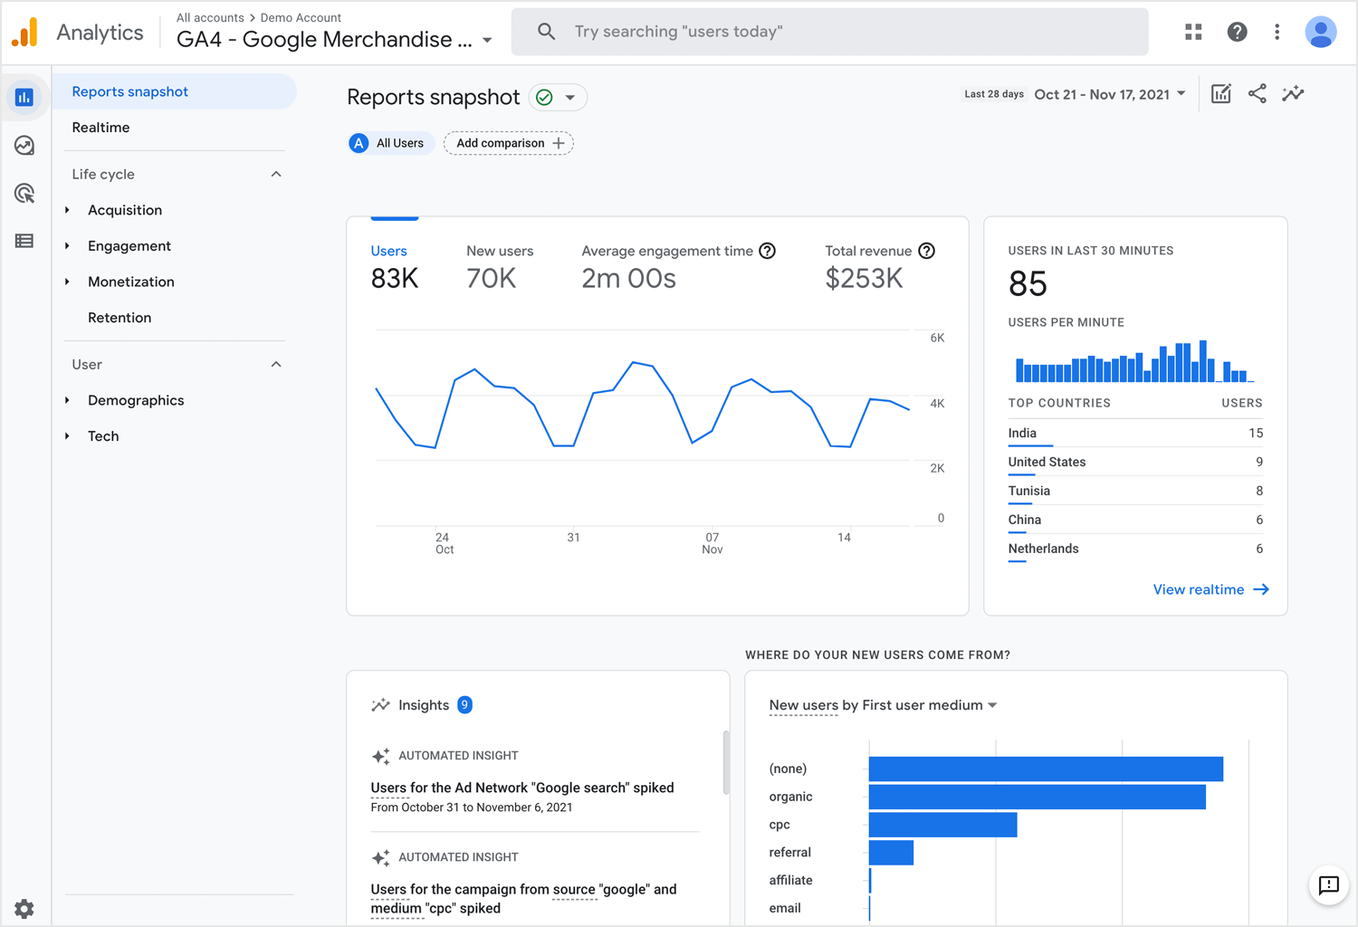Open the Explore section from left sidebar
This screenshot has width=1358, height=927.
coord(24,145)
